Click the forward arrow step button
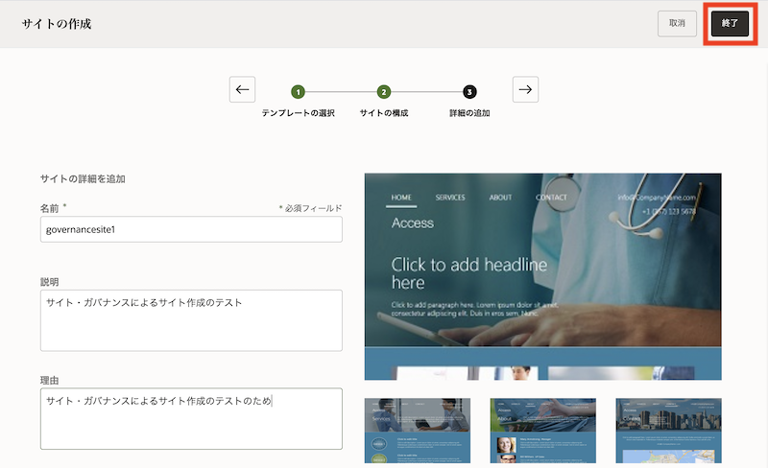 click(x=525, y=89)
